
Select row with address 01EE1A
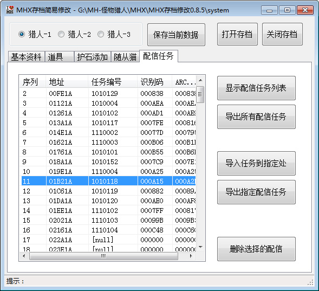pyautogui.click(x=108, y=210)
